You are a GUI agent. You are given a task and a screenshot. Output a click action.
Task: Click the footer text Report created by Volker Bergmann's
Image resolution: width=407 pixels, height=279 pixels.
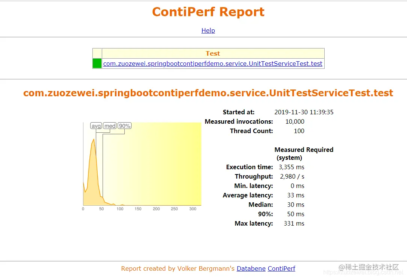[178, 268]
